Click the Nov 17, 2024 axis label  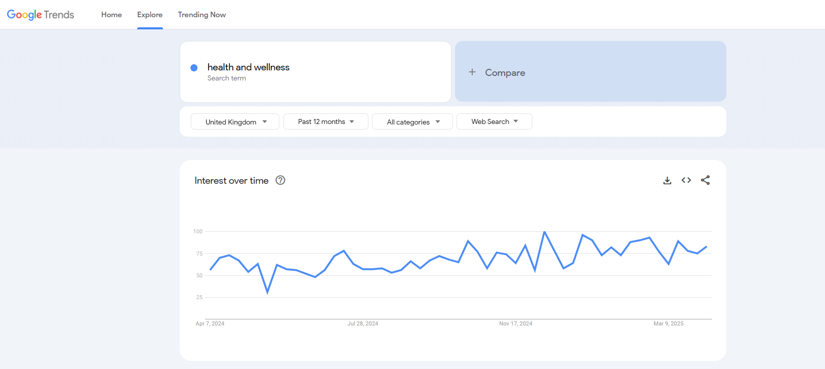click(x=516, y=323)
